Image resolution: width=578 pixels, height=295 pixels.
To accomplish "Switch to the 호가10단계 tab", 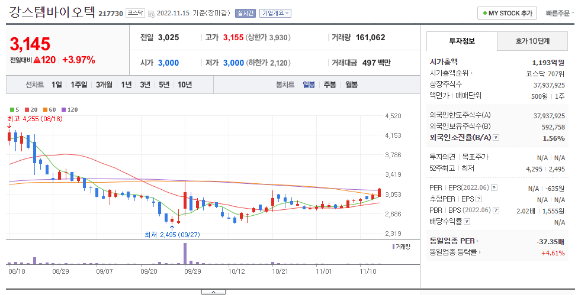I will click(x=532, y=41).
